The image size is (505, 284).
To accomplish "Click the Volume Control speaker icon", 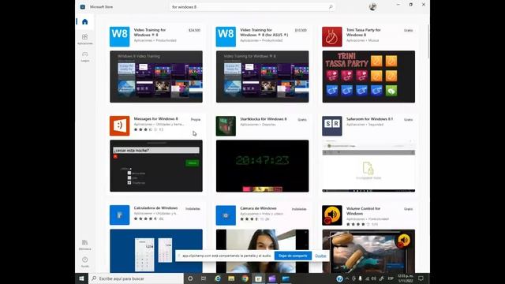I will (x=332, y=215).
